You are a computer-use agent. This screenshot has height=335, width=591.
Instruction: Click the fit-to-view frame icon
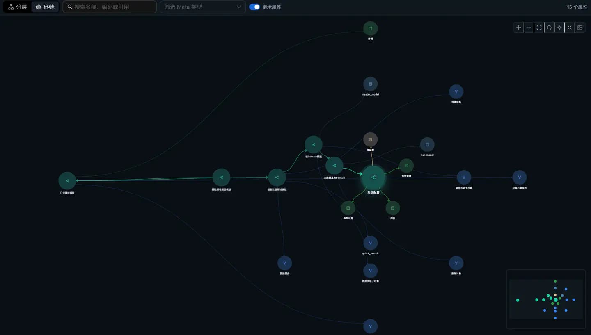point(539,27)
